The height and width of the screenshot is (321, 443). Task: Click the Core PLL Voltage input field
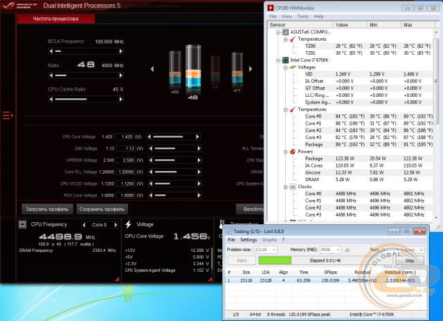[126, 172]
